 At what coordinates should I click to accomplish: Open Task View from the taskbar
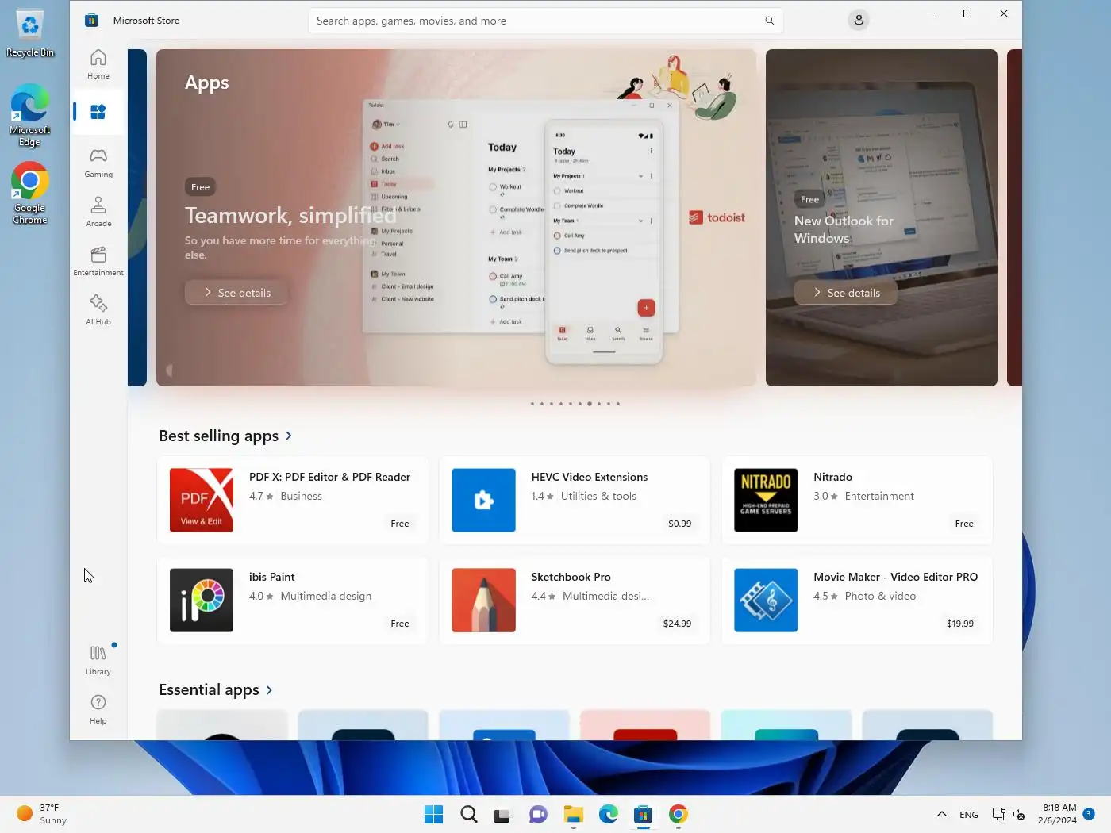click(503, 815)
